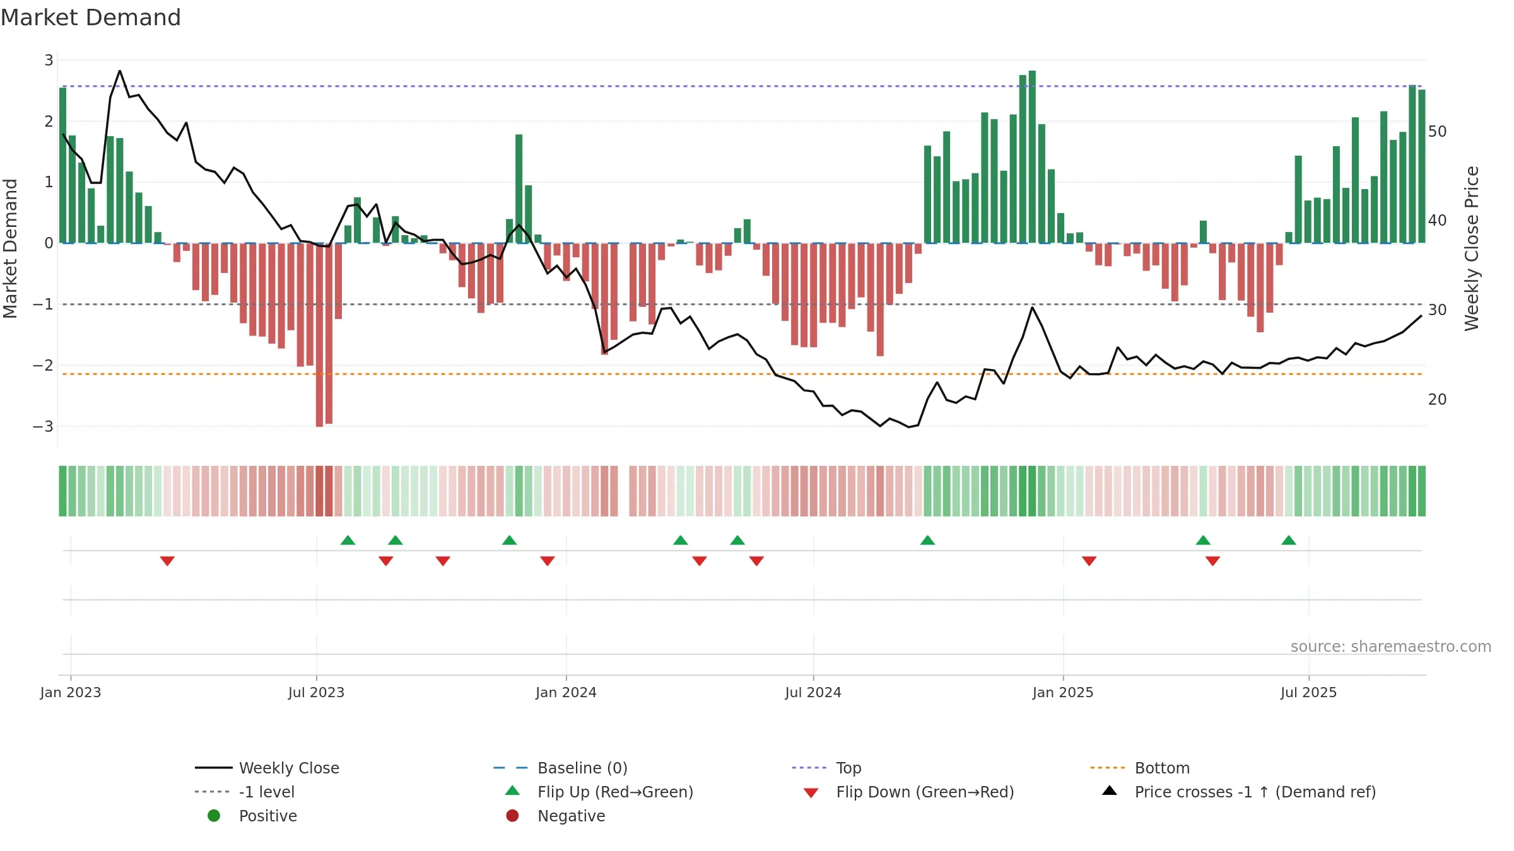The width and height of the screenshot is (1514, 851).
Task: Click the red Flip Down triangle legend icon
Action: 811,793
